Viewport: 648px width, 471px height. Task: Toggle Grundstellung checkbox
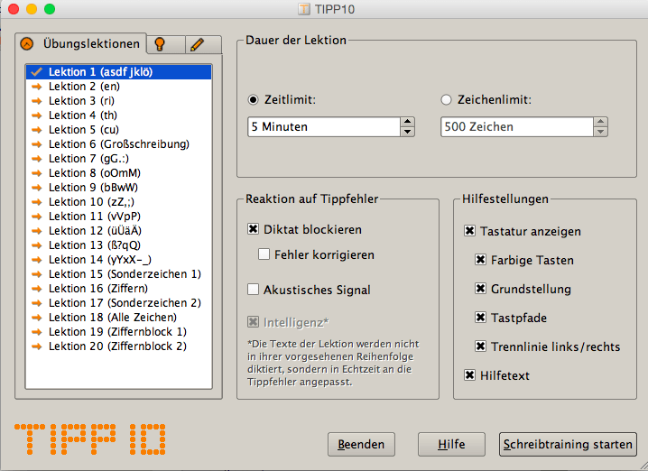pos(481,289)
